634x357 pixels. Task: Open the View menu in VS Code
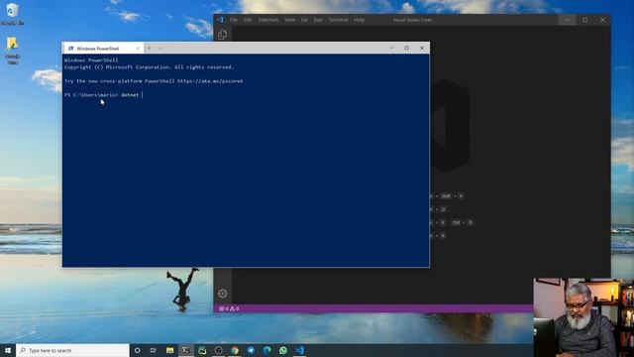pos(289,20)
